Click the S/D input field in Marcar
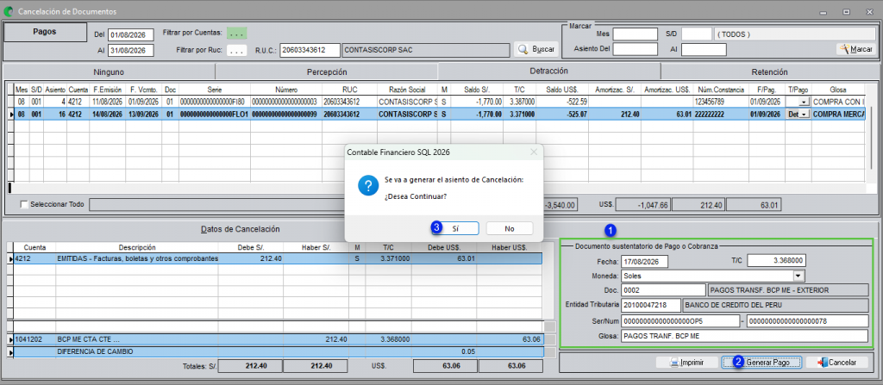 click(697, 34)
